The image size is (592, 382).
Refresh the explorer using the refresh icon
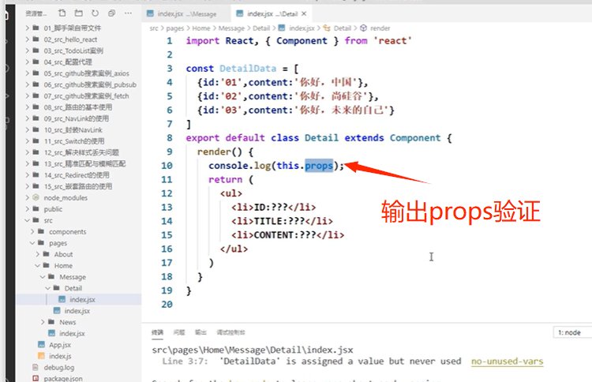click(x=96, y=13)
